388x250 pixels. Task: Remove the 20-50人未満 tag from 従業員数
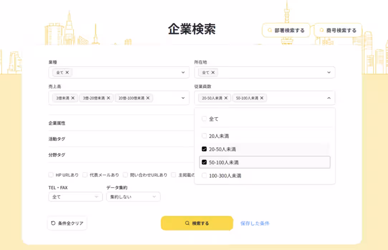tap(226, 98)
